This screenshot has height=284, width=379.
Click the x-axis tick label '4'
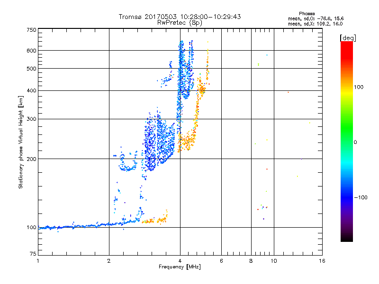(180, 261)
